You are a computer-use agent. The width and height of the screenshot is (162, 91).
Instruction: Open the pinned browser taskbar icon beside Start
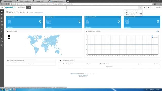pos(7,90)
